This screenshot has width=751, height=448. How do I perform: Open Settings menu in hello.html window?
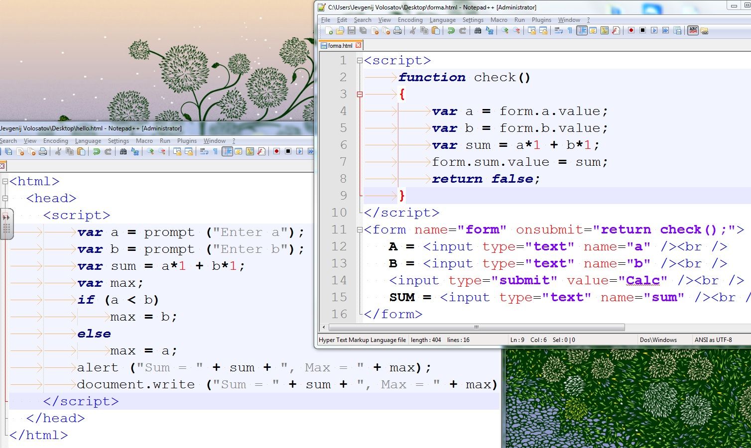click(x=119, y=141)
